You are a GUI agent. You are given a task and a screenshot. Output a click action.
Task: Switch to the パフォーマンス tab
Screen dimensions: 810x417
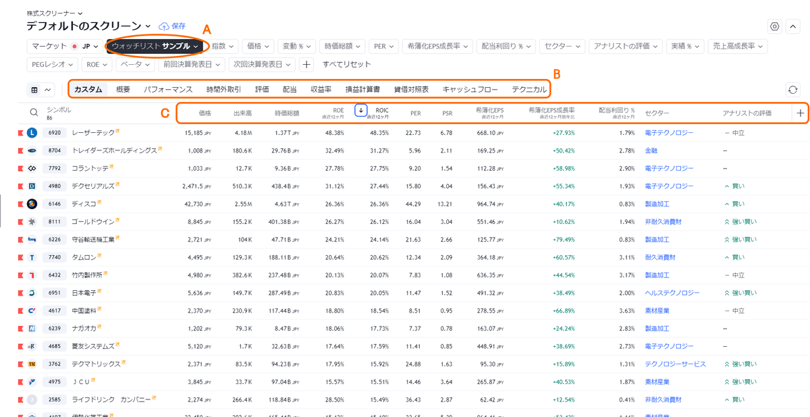click(168, 90)
